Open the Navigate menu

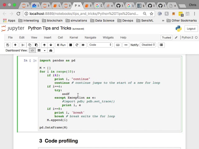(90, 38)
